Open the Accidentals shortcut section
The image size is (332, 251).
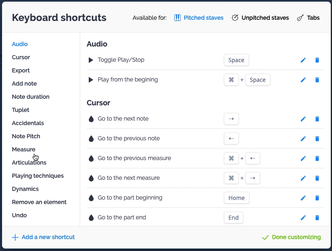click(28, 123)
